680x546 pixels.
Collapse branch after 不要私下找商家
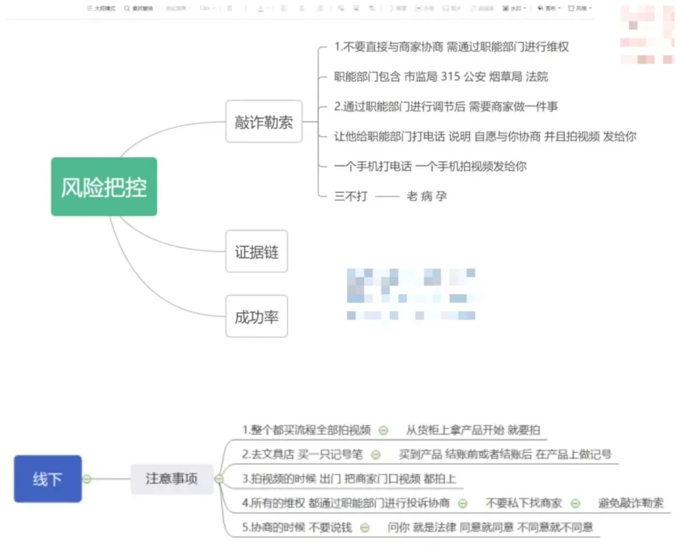click(575, 503)
